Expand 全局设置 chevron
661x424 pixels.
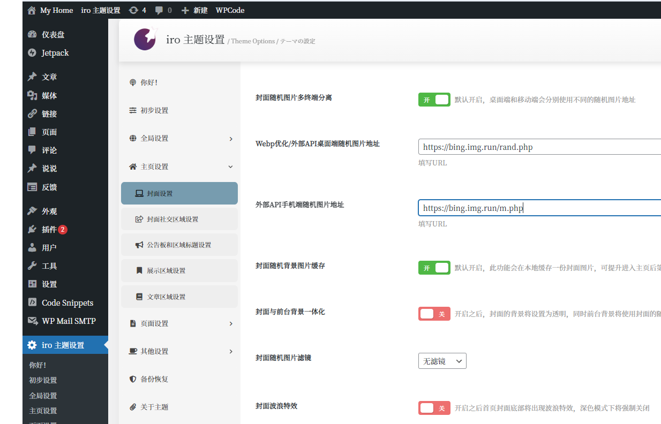231,139
